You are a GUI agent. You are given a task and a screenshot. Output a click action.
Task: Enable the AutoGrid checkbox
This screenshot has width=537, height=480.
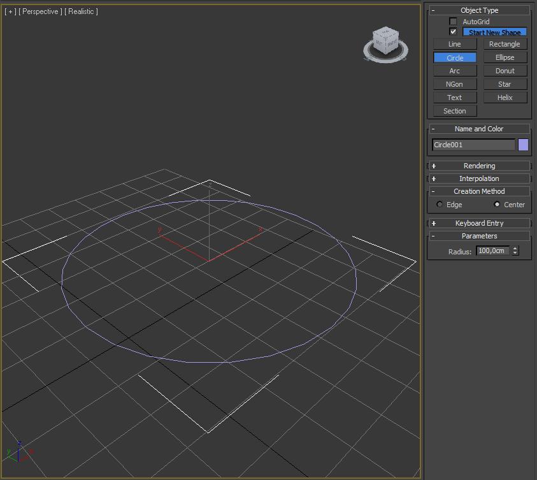[x=453, y=21]
